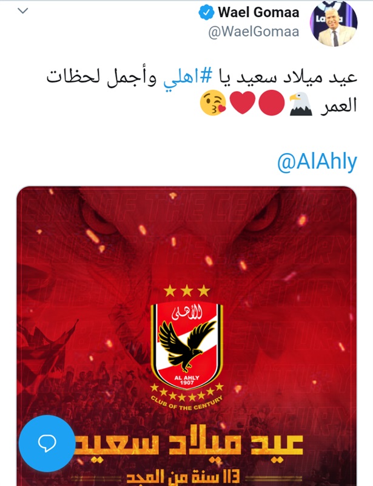
Task: Click the red heart emoji
Action: coord(243,103)
